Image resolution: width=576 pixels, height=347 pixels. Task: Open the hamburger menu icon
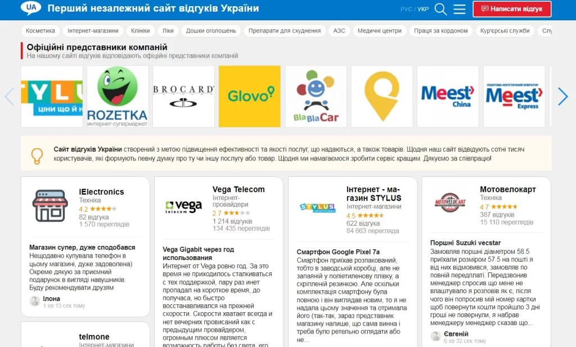(x=460, y=9)
